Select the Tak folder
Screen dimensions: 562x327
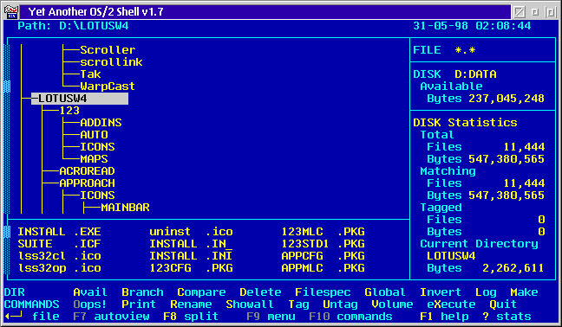(90, 74)
